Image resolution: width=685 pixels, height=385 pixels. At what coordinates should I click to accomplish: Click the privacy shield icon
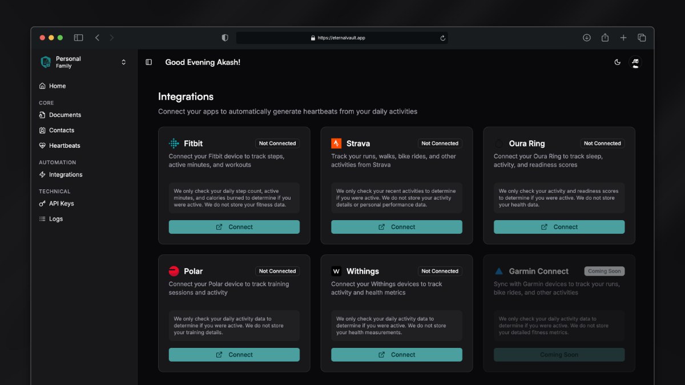click(225, 38)
